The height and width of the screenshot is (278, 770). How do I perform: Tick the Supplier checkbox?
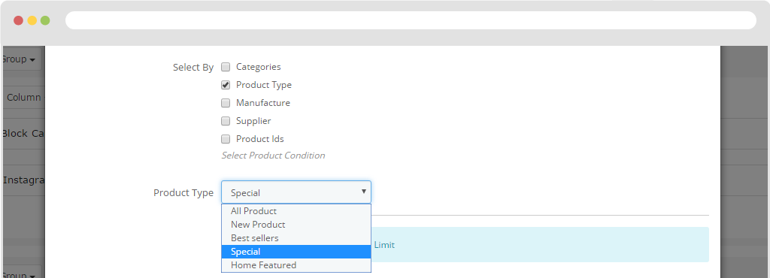226,121
